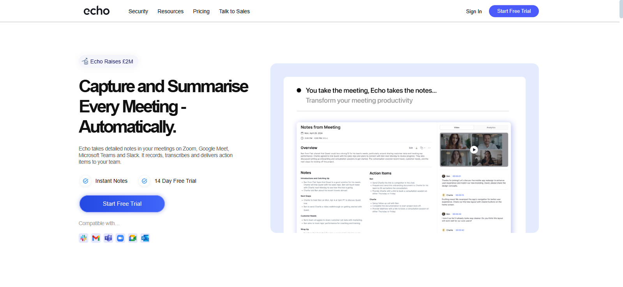Viewport: 623px width, 287px height.
Task: Click the "Wrap Up" subheading
Action: click(x=305, y=229)
